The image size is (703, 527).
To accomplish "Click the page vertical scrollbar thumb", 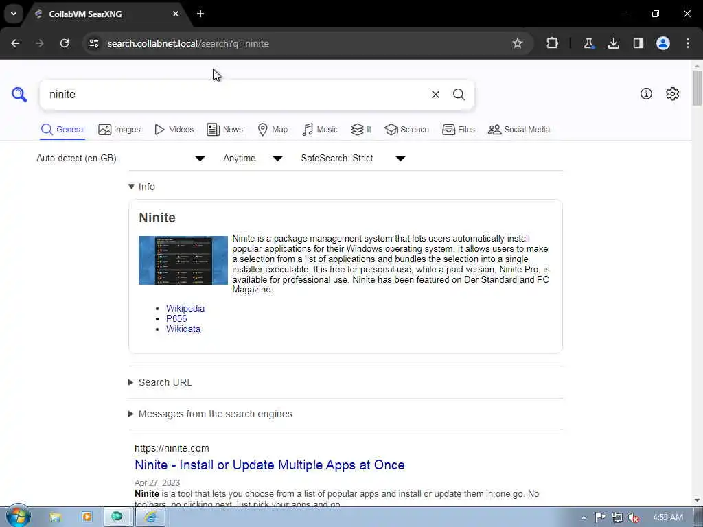I will click(697, 89).
